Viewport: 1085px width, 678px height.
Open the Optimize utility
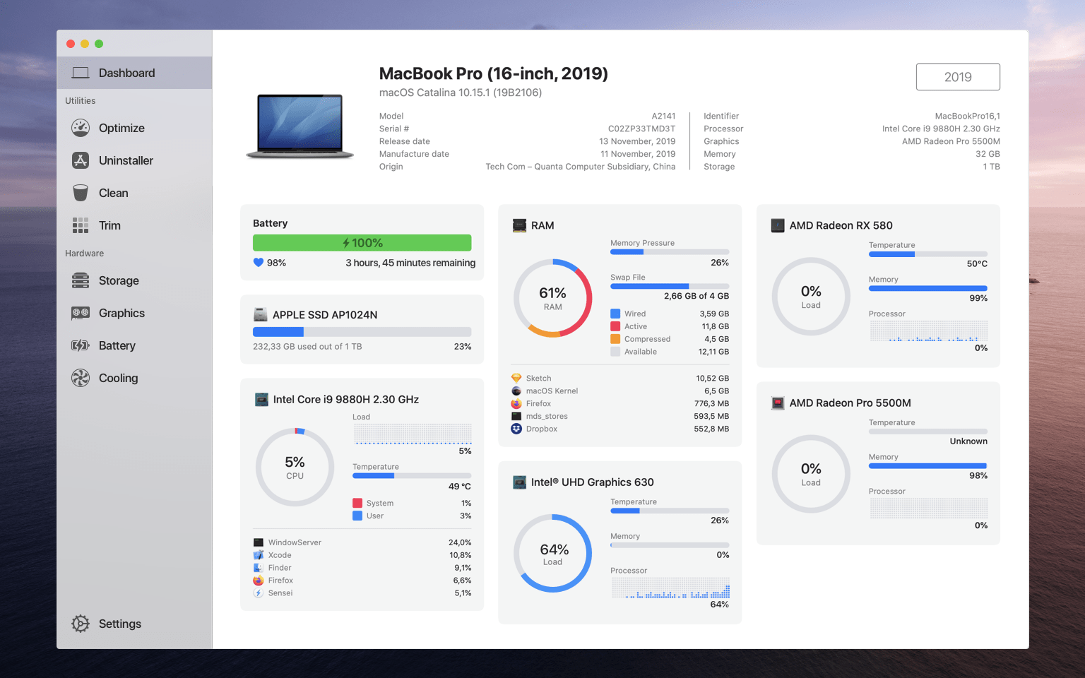(122, 128)
